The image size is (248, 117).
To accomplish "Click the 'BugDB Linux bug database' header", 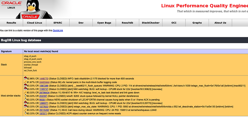I will [x=21, y=40].
